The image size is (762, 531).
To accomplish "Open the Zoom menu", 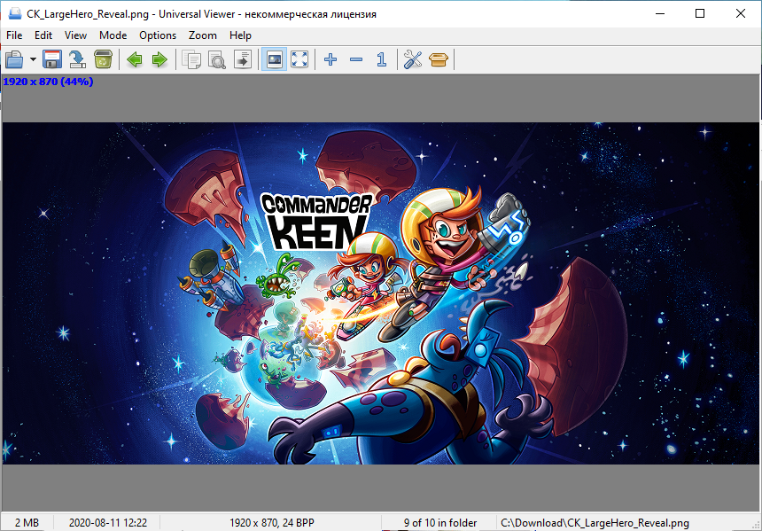I will (202, 35).
